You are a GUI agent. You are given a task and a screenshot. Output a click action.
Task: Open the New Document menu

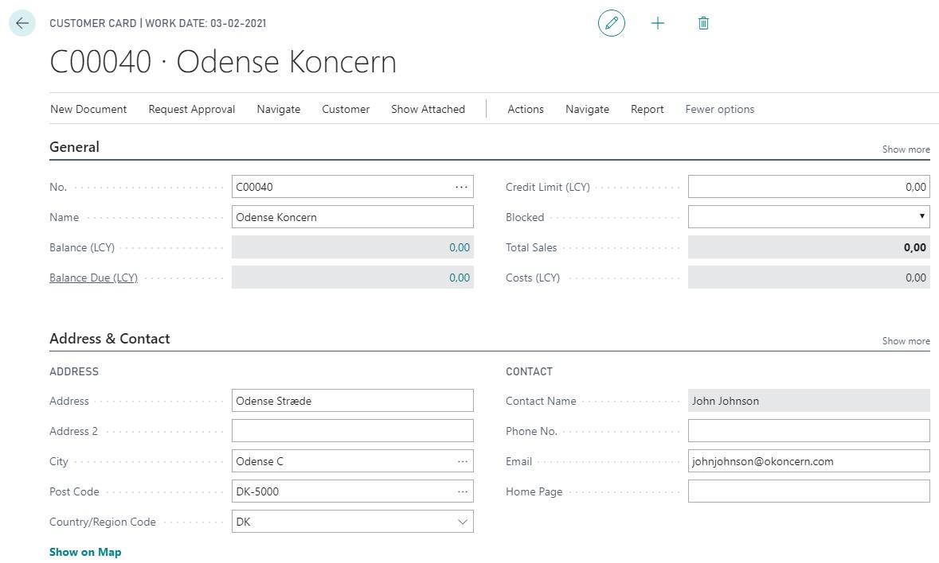tap(88, 109)
